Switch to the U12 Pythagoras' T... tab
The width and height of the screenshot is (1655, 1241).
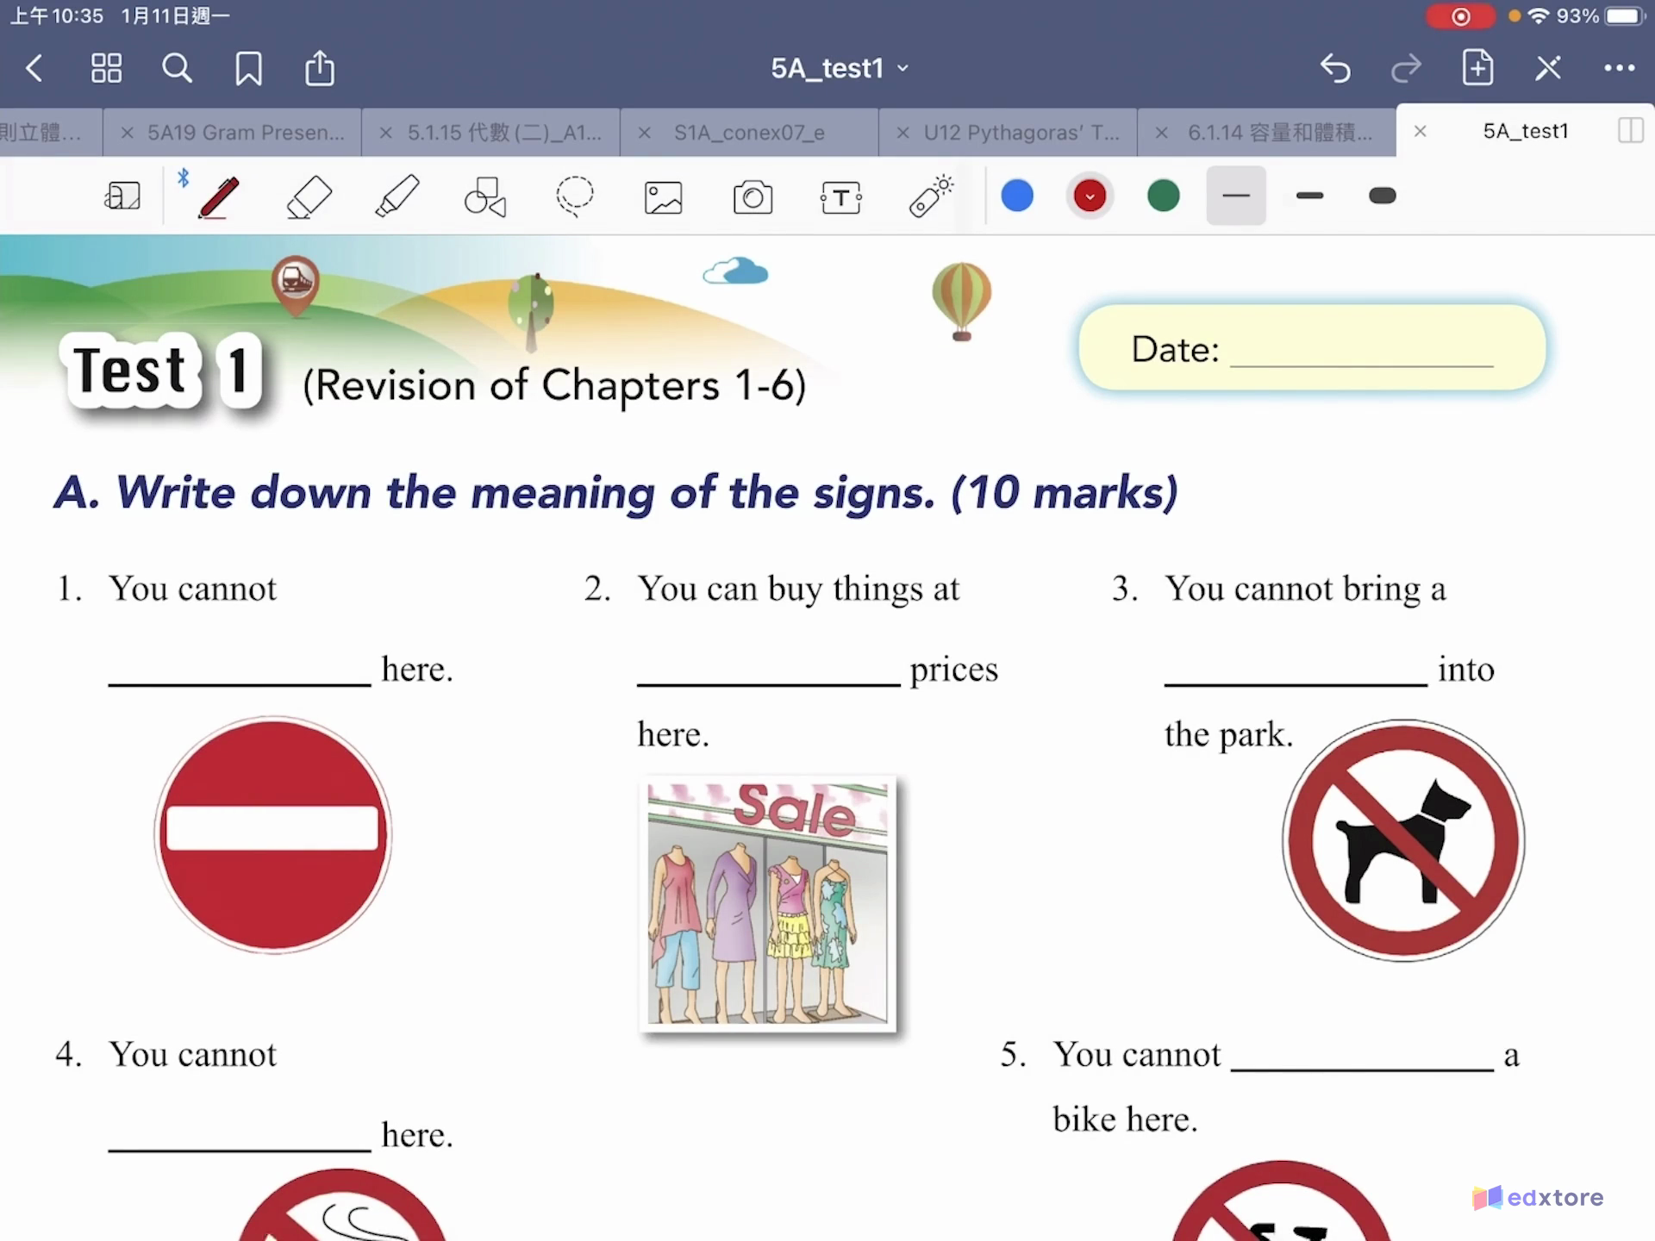[x=1021, y=132]
